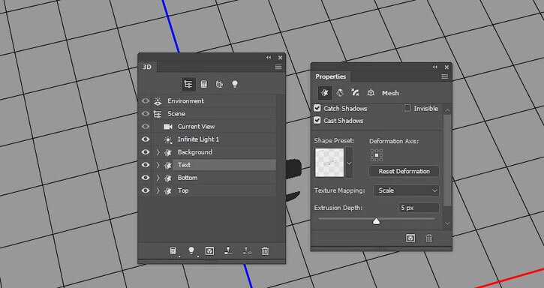544x288 pixels.
Task: Filter 3D panel by materials icon
Action: pos(219,84)
